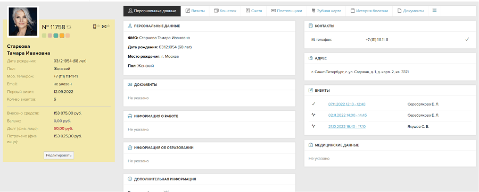The image size is (479, 192).
Task: Open the Кошелек tab
Action: pos(226,11)
